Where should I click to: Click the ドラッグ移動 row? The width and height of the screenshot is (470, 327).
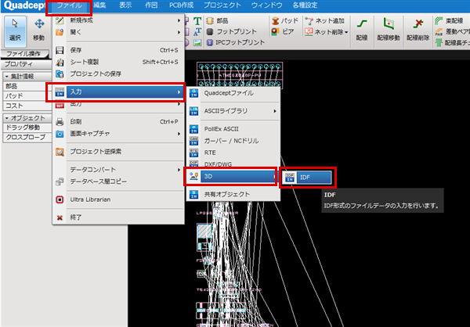click(27, 128)
